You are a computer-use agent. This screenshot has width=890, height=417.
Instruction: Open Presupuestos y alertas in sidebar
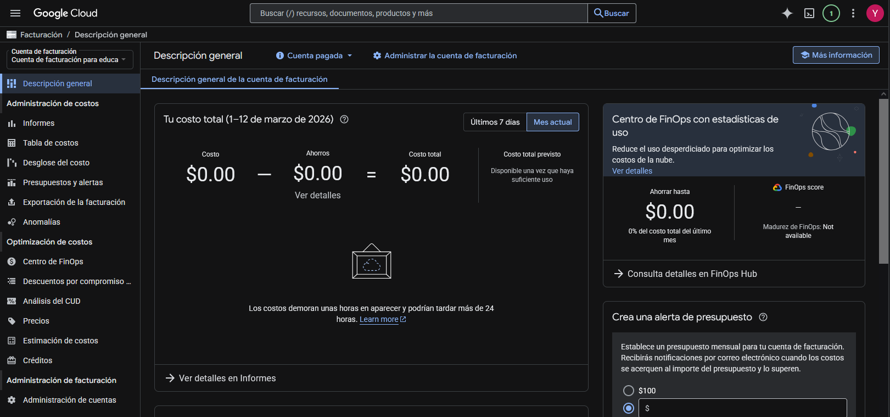pyautogui.click(x=63, y=182)
